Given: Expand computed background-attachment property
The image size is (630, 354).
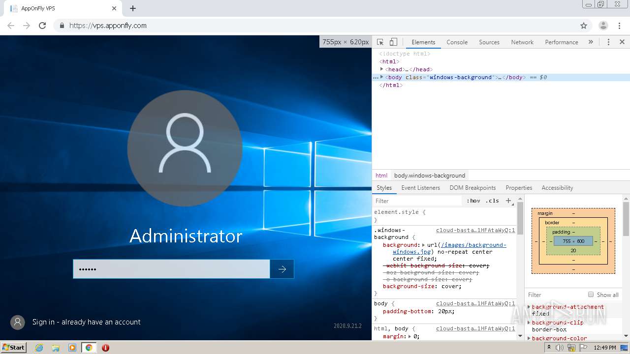Looking at the screenshot, I should (529, 307).
